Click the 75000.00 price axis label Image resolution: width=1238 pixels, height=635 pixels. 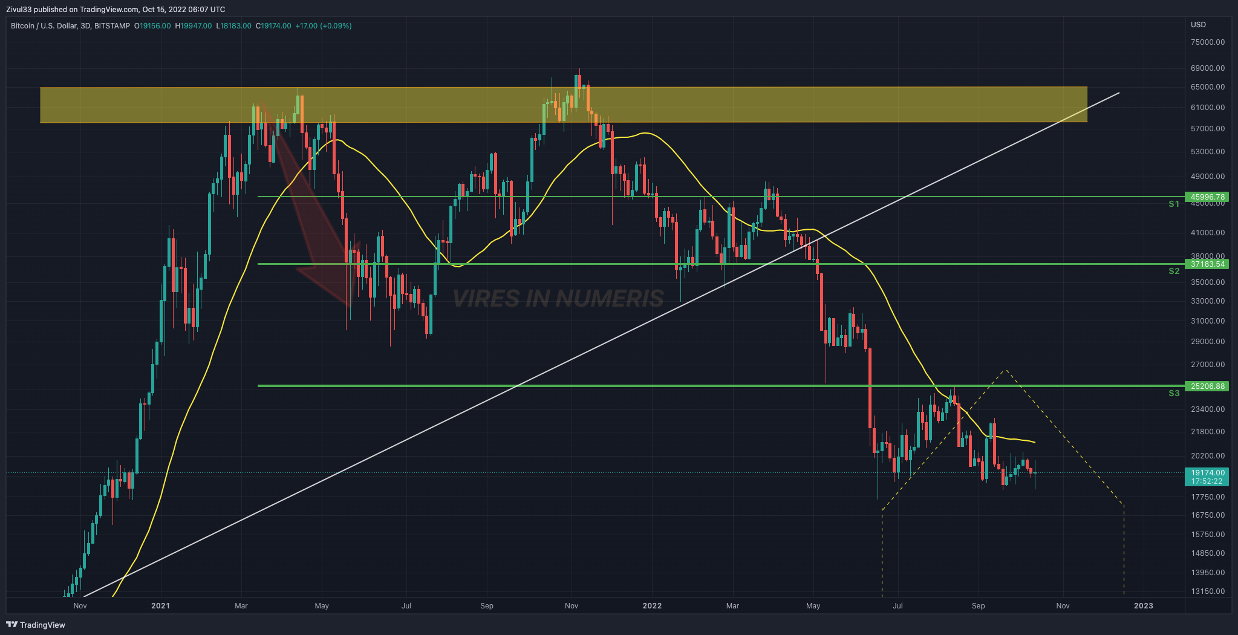click(x=1208, y=42)
